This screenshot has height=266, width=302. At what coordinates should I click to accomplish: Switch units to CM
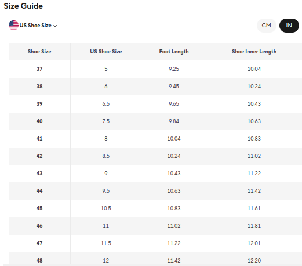[x=267, y=26]
